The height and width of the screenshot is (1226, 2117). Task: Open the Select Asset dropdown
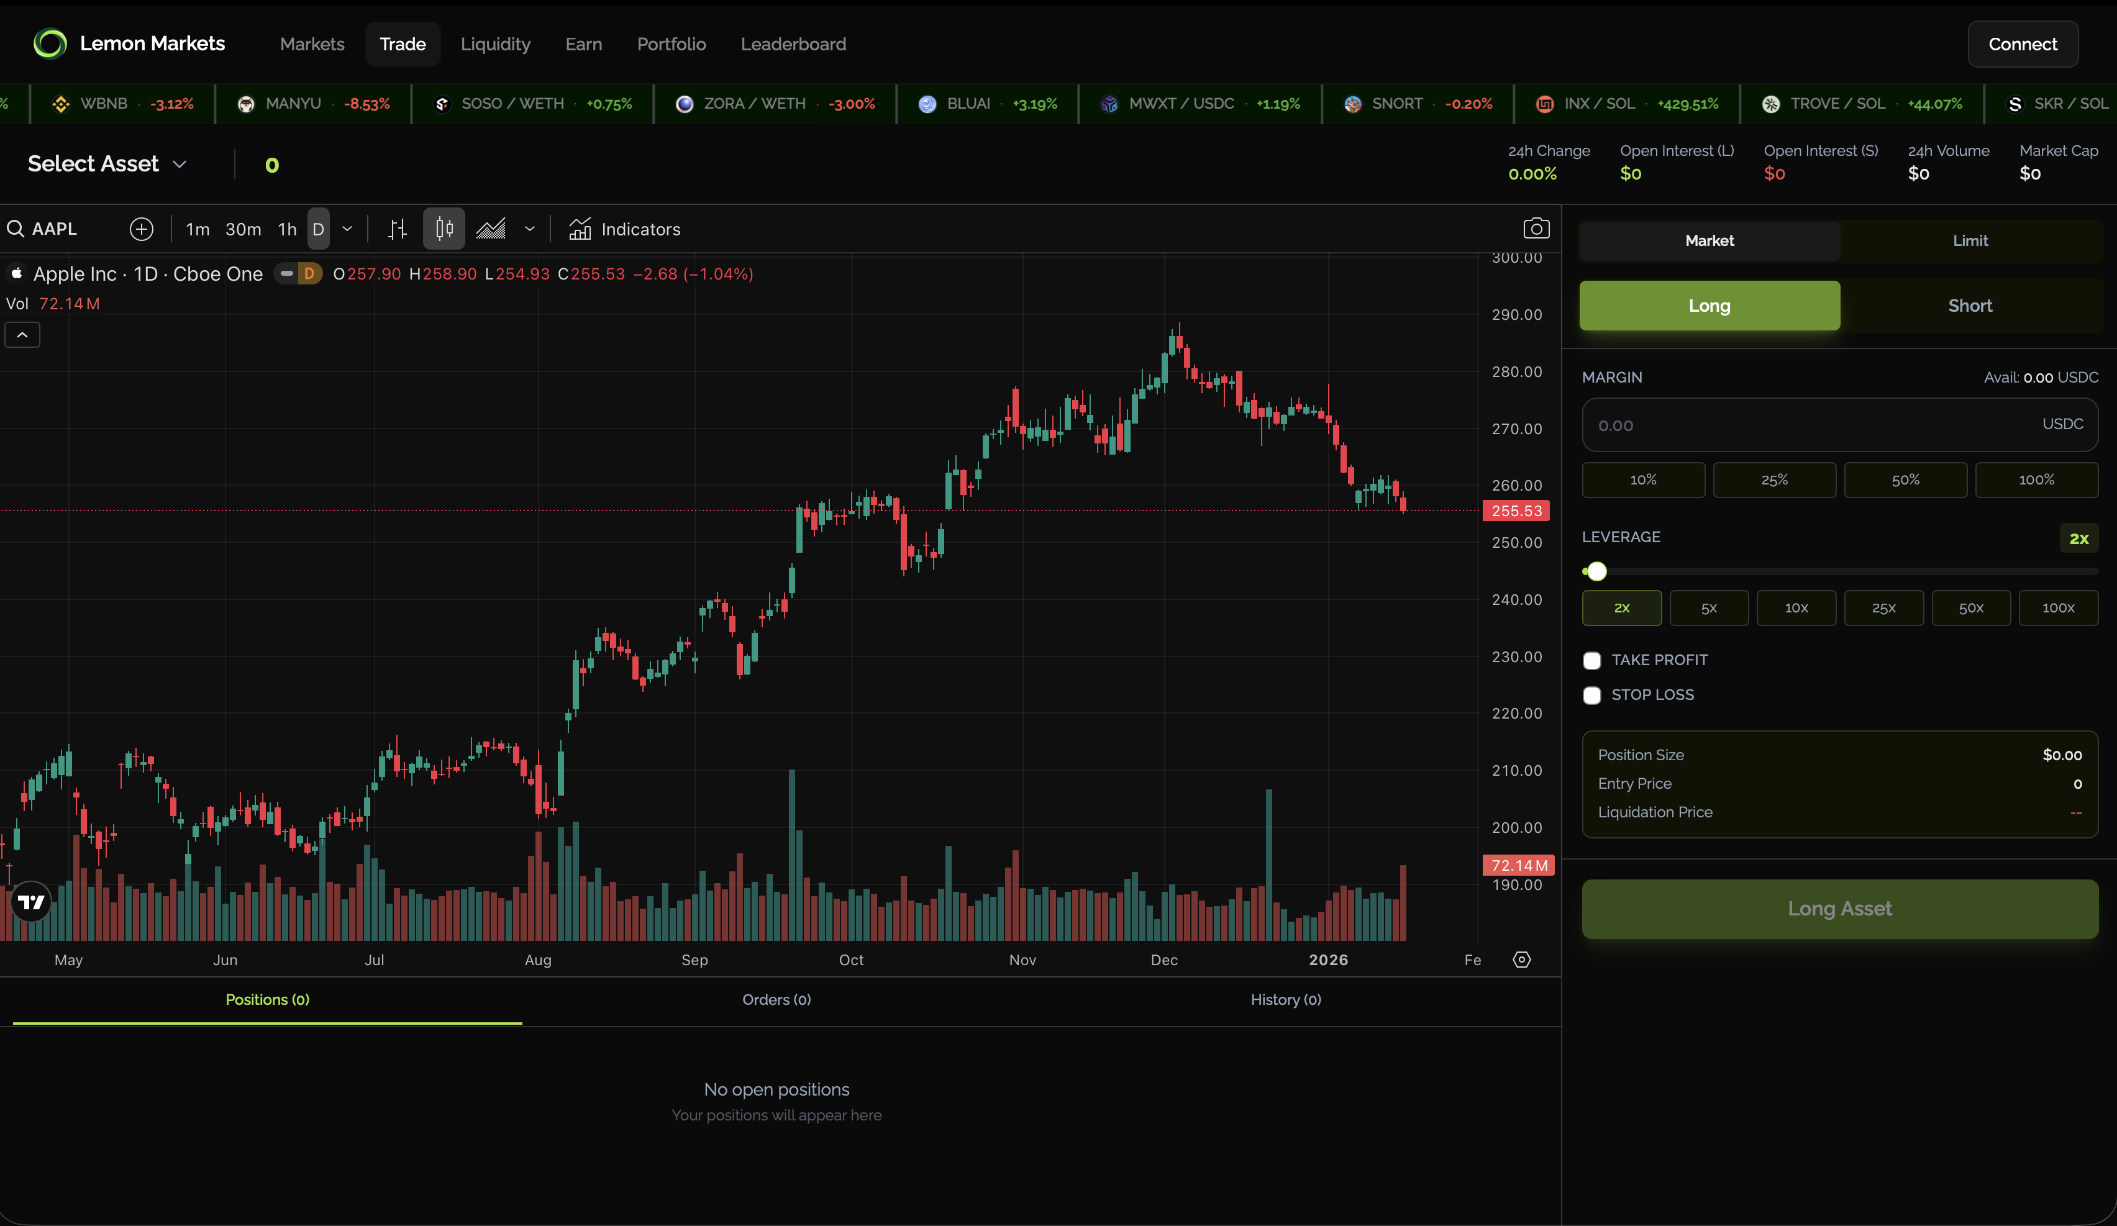(x=107, y=164)
